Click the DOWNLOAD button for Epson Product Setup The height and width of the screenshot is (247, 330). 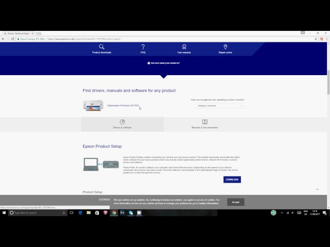(x=232, y=180)
